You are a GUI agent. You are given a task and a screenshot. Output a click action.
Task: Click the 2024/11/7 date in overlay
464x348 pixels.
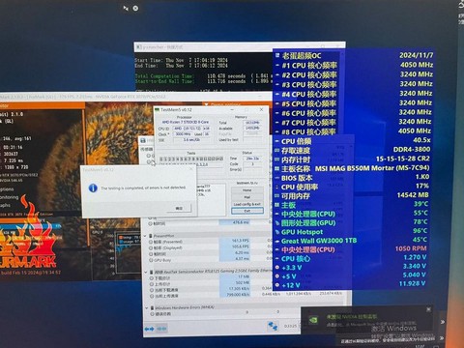point(417,55)
